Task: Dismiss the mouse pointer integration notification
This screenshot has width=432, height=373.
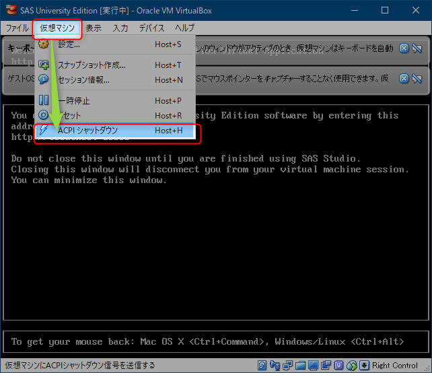Action: (404, 79)
